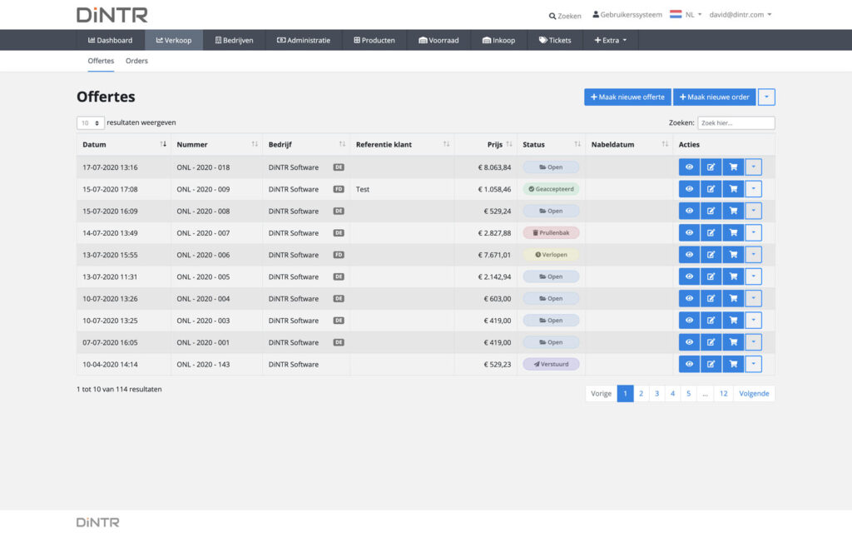Viewport: 852px width, 533px height.
Task: Open the Voorraad menu item
Action: click(x=438, y=40)
